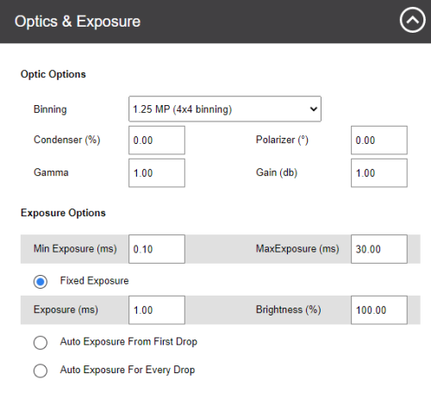Screen dimensions: 431x393
Task: Click the Binning label
Action: [x=50, y=109]
